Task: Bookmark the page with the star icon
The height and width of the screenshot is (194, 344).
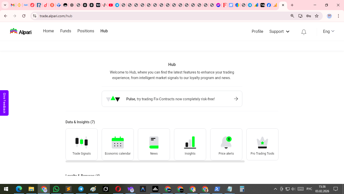Action: coord(317,16)
